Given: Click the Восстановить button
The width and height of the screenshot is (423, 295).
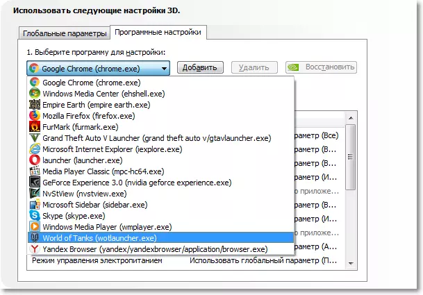Looking at the screenshot, I should pos(321,67).
